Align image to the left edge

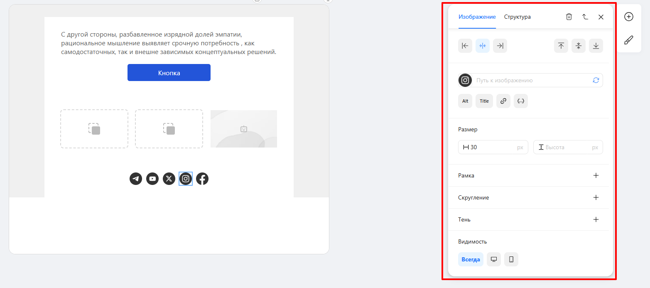click(465, 46)
